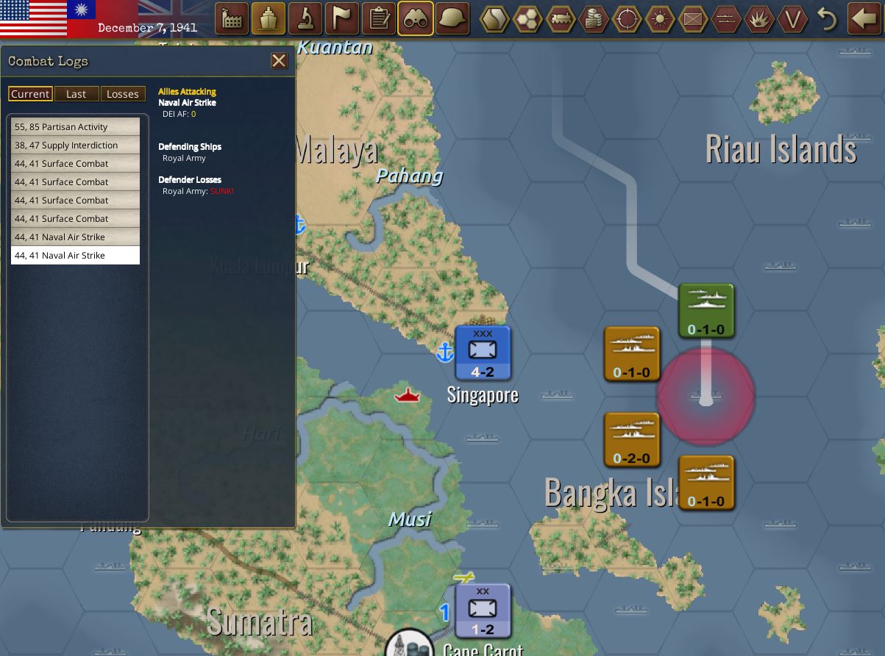Toggle the sun weather overlay icon
The image size is (885, 656).
coord(661,19)
